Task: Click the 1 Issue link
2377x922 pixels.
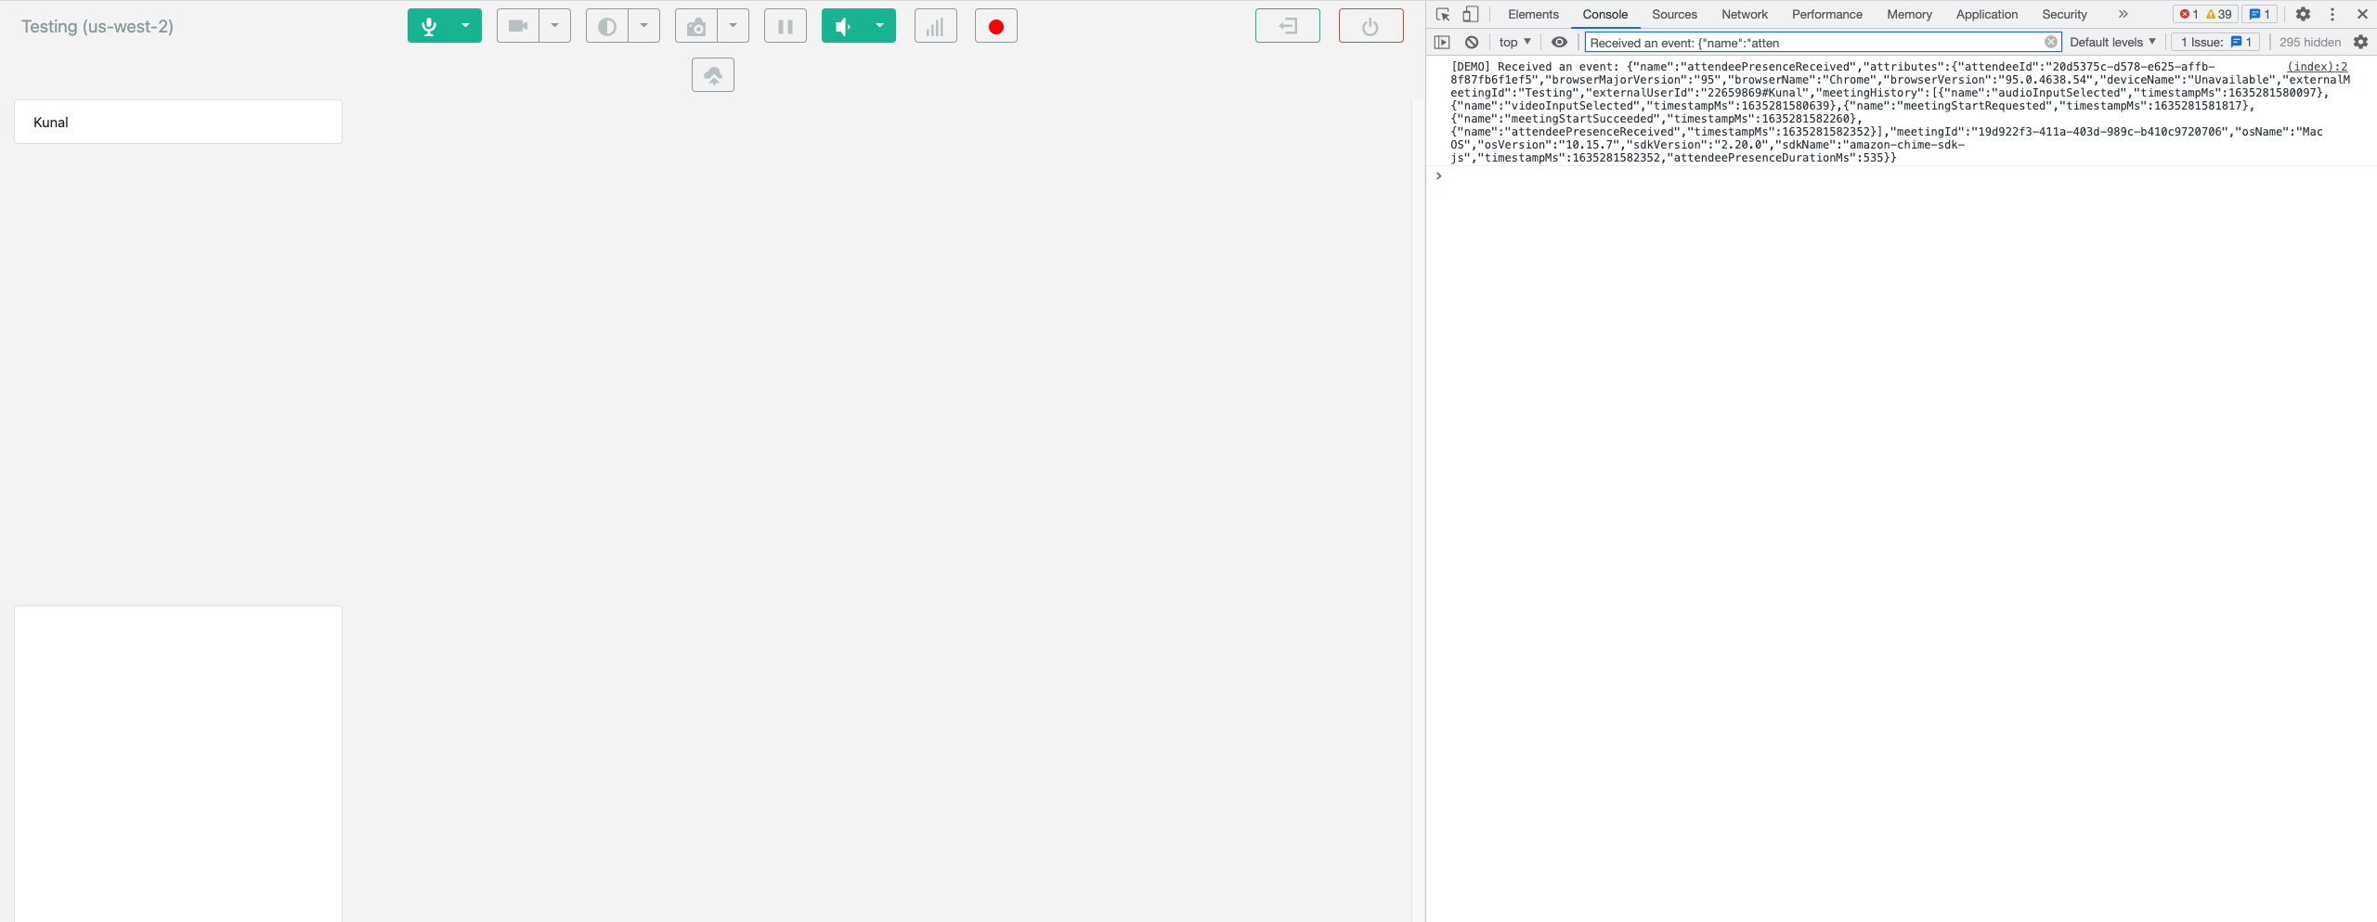Action: point(2215,42)
